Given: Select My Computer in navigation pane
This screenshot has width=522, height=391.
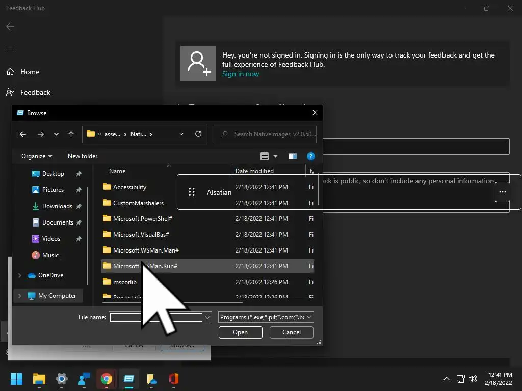Looking at the screenshot, I should (57, 296).
